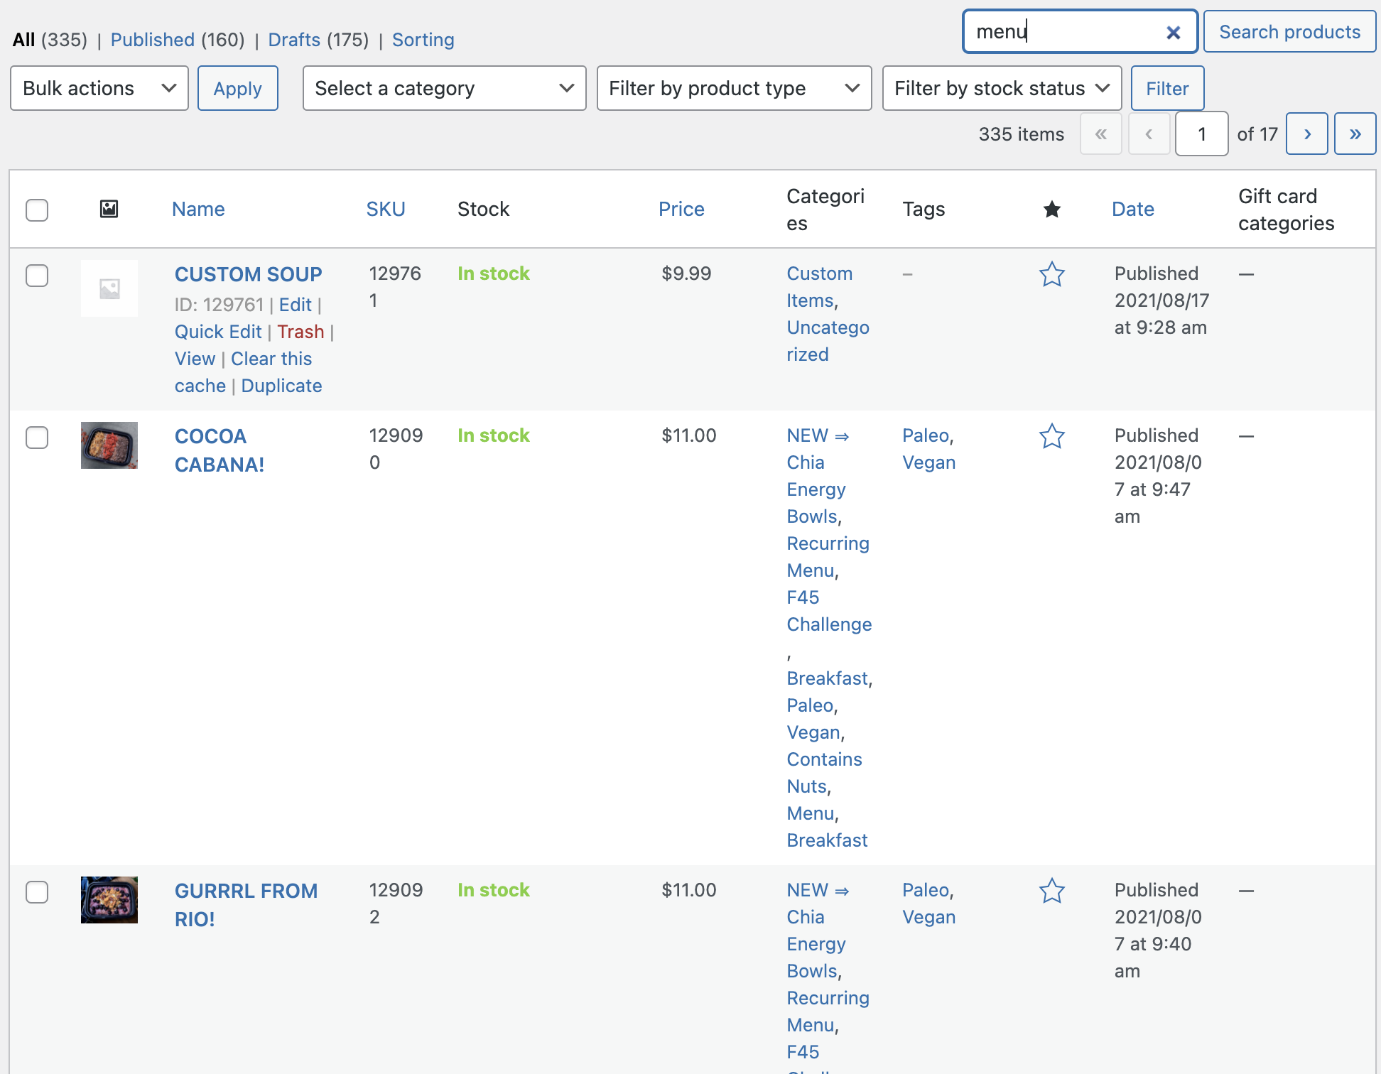Click the current page number field

click(x=1201, y=134)
